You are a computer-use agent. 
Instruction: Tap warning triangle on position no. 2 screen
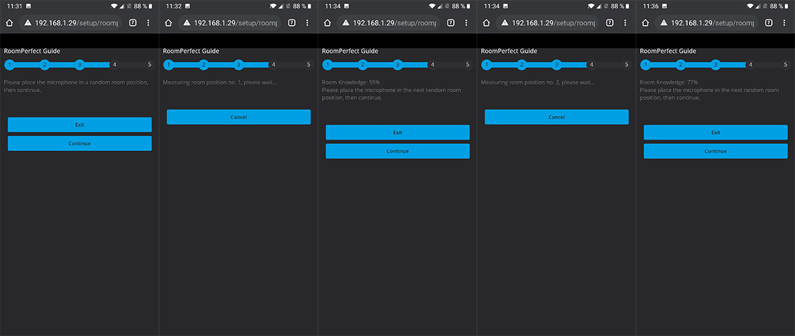pos(505,23)
